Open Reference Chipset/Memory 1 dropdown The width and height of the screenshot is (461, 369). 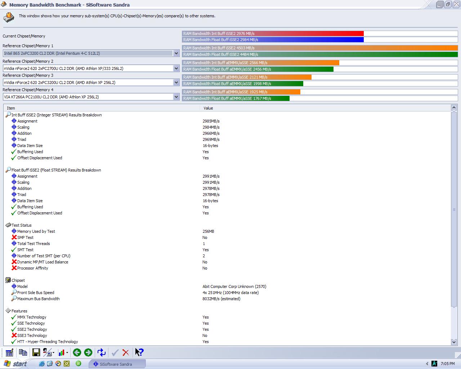[176, 53]
